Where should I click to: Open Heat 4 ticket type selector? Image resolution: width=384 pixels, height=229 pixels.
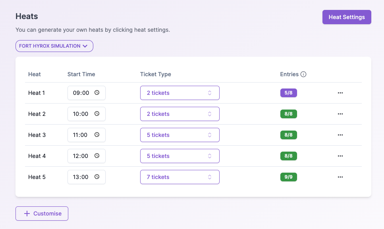[x=179, y=156]
